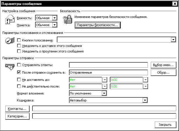The image size is (179, 131).
Task: Open the Категории button
Action: (x=17, y=116)
